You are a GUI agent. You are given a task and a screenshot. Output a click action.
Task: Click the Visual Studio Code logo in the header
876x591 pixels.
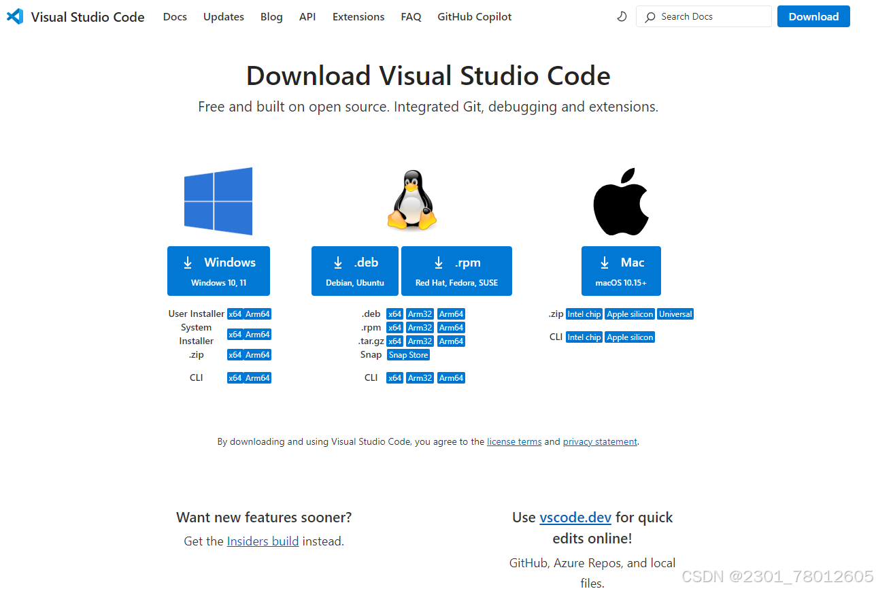click(x=14, y=16)
